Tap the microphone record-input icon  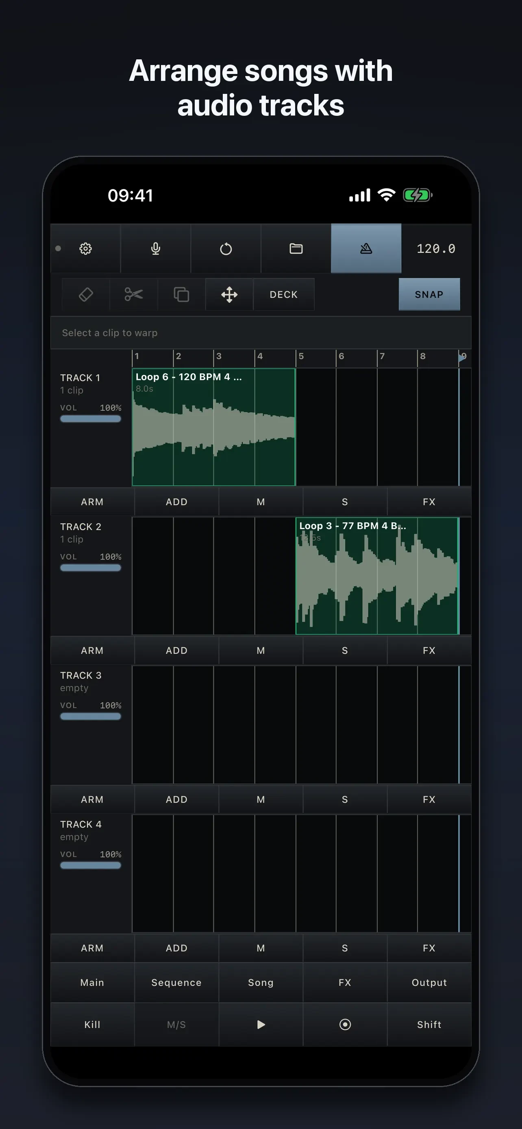[x=156, y=248]
